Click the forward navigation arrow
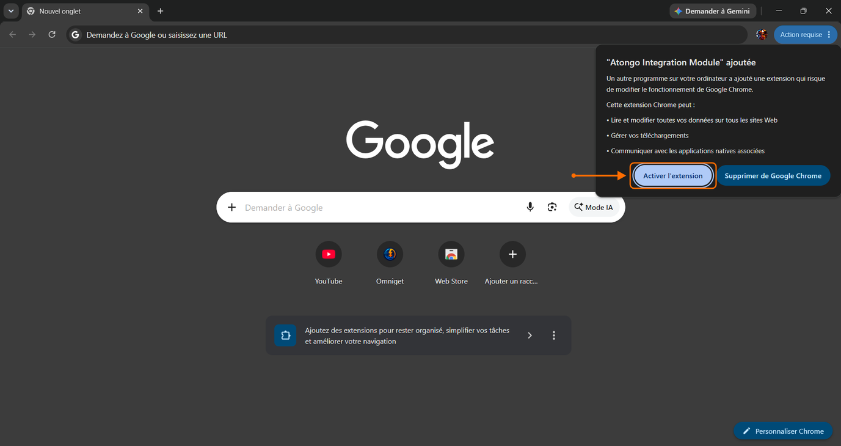 pos(32,35)
